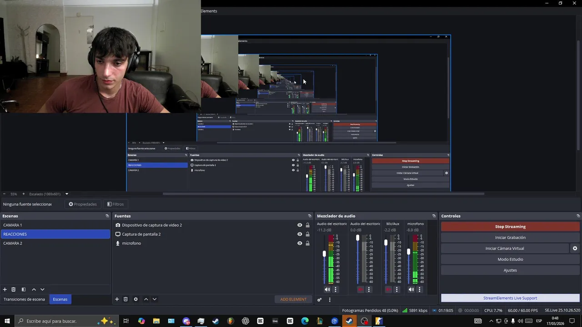Screen dimensions: 582x327
Task: Move the source up in the Fuentes toolbar
Action: [146, 299]
